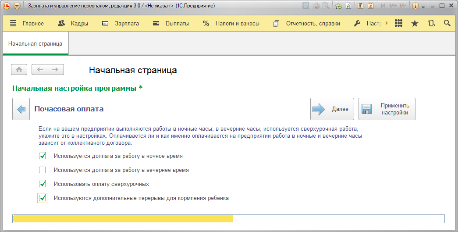Open the functions menu grid icon
Screen dimensions: 458x232
click(x=398, y=24)
